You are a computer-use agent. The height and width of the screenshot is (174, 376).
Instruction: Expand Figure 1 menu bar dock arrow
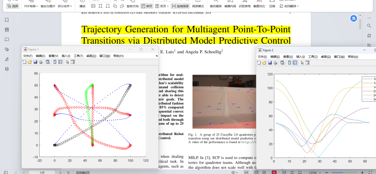point(157,56)
